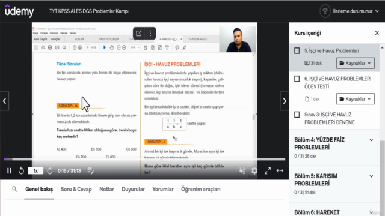Close the Kurs içeriği panel

coord(377,33)
